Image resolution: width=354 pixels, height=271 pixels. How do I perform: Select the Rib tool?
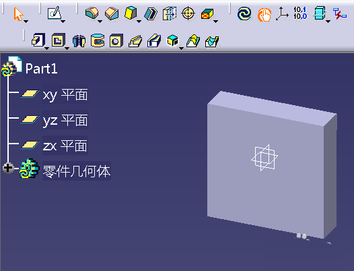point(135,41)
